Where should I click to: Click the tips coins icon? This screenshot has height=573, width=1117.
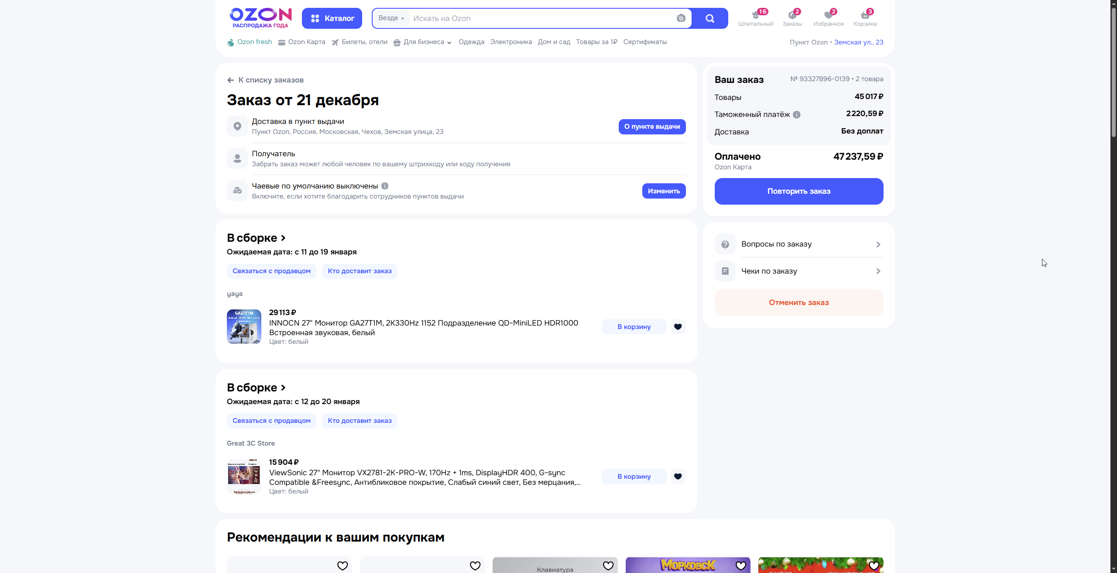[237, 191]
